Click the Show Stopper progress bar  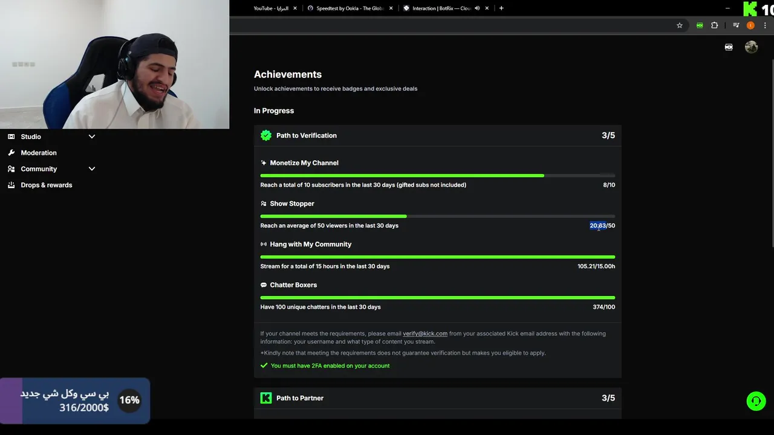coord(437,216)
